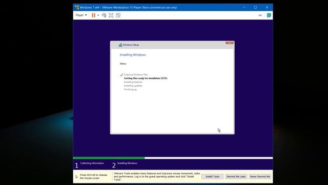This screenshot has width=328, height=185.
Task: Click 'Copying Windows files' status line
Action: (136, 75)
